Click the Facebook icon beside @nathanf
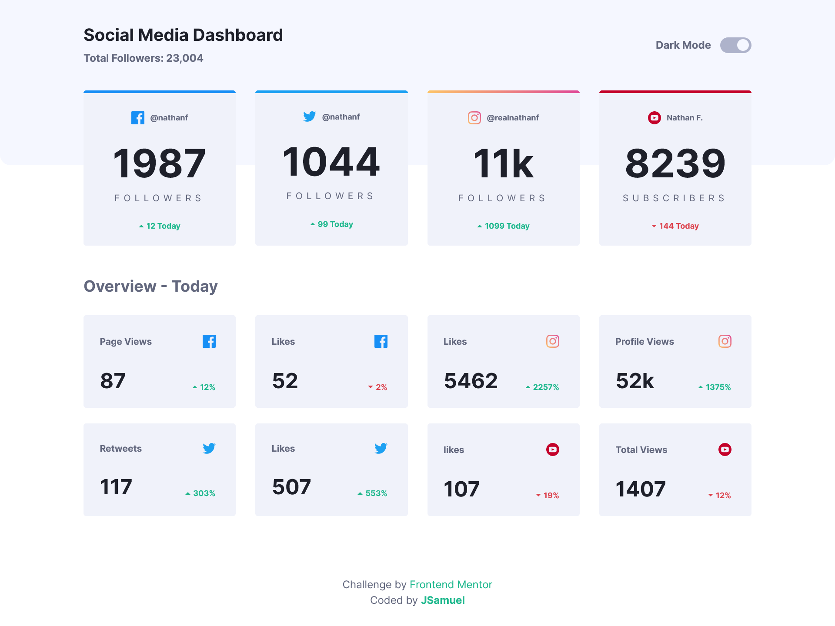Image resolution: width=835 pixels, height=626 pixels. click(x=138, y=118)
